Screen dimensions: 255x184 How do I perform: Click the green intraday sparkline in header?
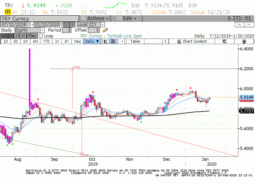click(x=115, y=5)
